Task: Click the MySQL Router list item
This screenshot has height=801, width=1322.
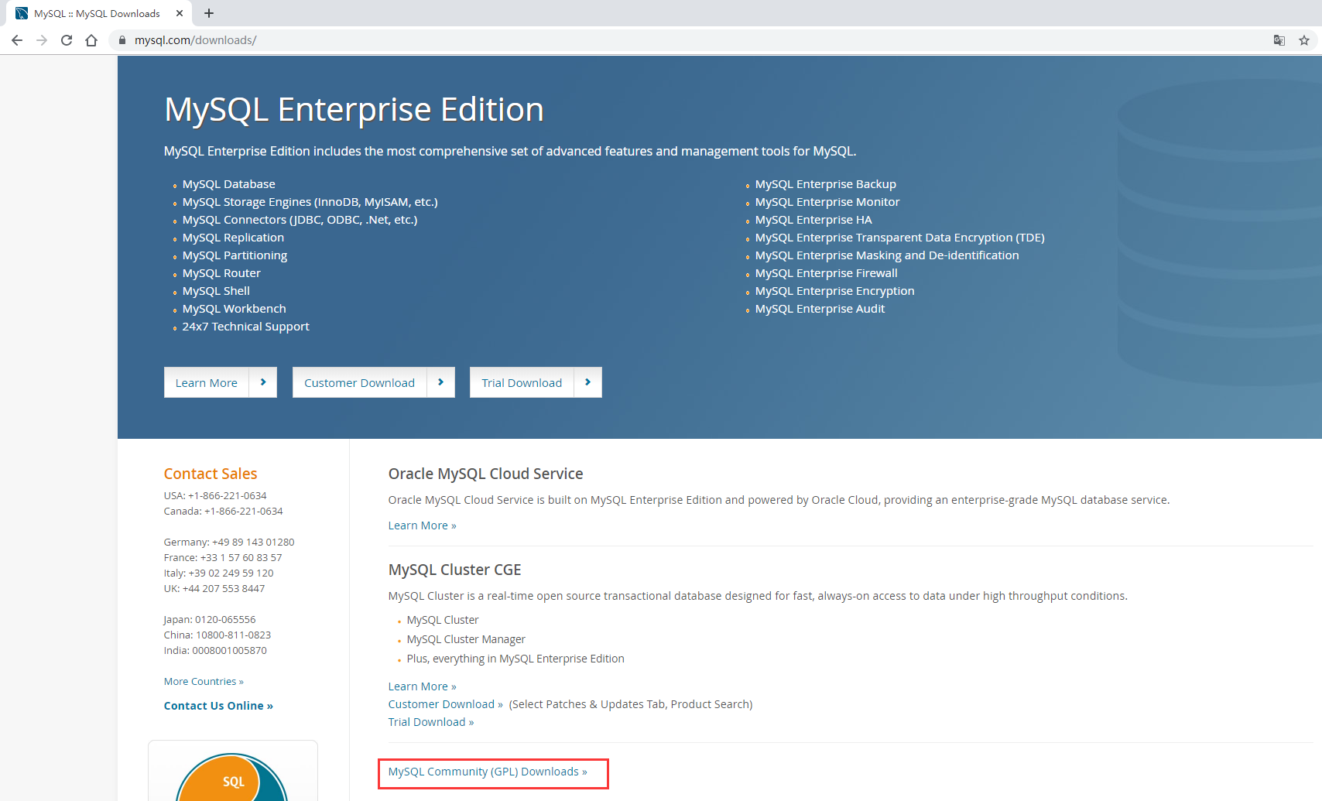Action: coord(221,273)
